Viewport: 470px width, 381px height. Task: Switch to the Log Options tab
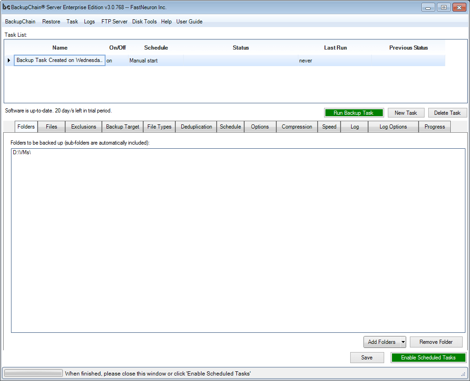[393, 127]
